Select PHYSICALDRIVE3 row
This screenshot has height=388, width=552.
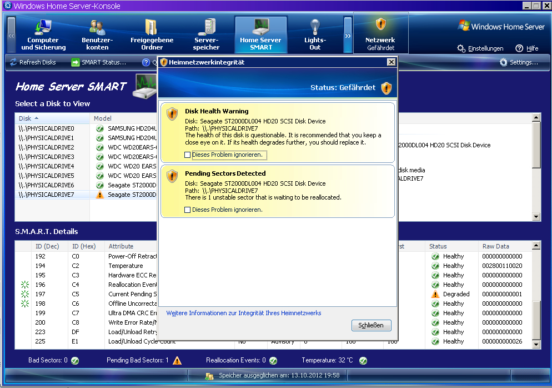86,157
